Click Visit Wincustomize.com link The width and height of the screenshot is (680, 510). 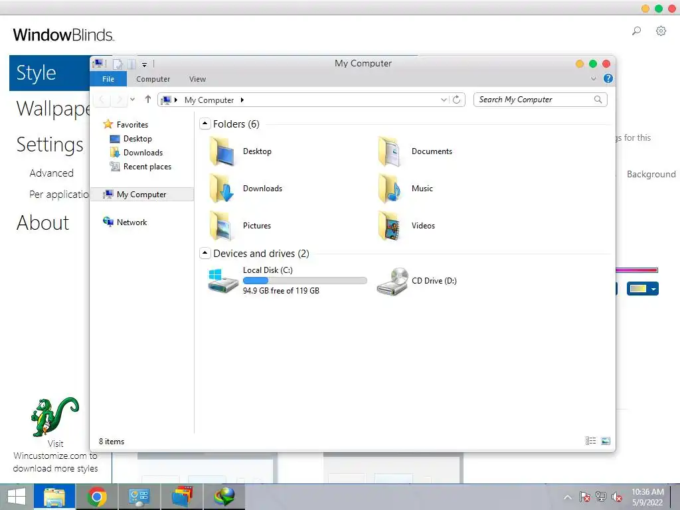[x=56, y=456]
